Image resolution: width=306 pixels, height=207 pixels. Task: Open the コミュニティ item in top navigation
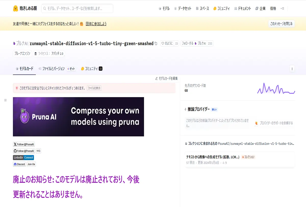point(222,8)
